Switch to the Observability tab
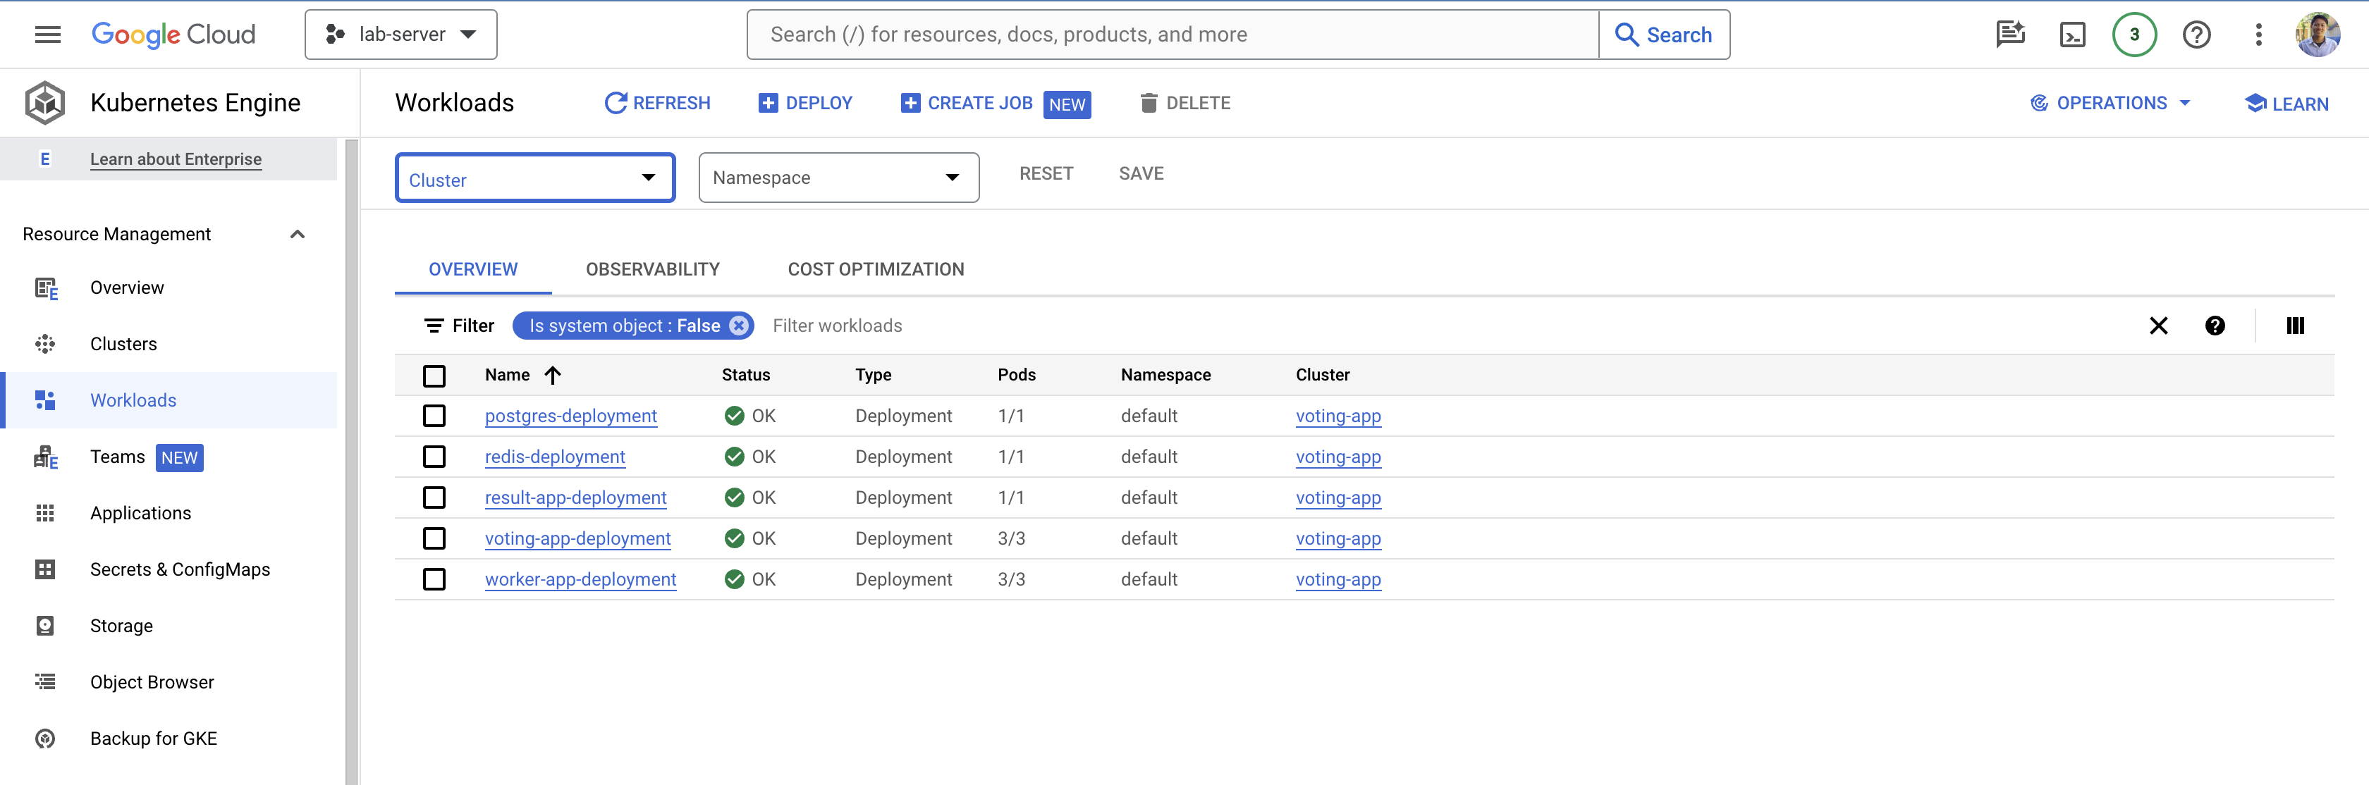Viewport: 2369px width, 785px height. pos(652,269)
